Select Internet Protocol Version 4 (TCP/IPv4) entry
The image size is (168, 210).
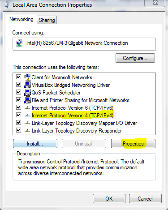pyautogui.click(x=73, y=116)
